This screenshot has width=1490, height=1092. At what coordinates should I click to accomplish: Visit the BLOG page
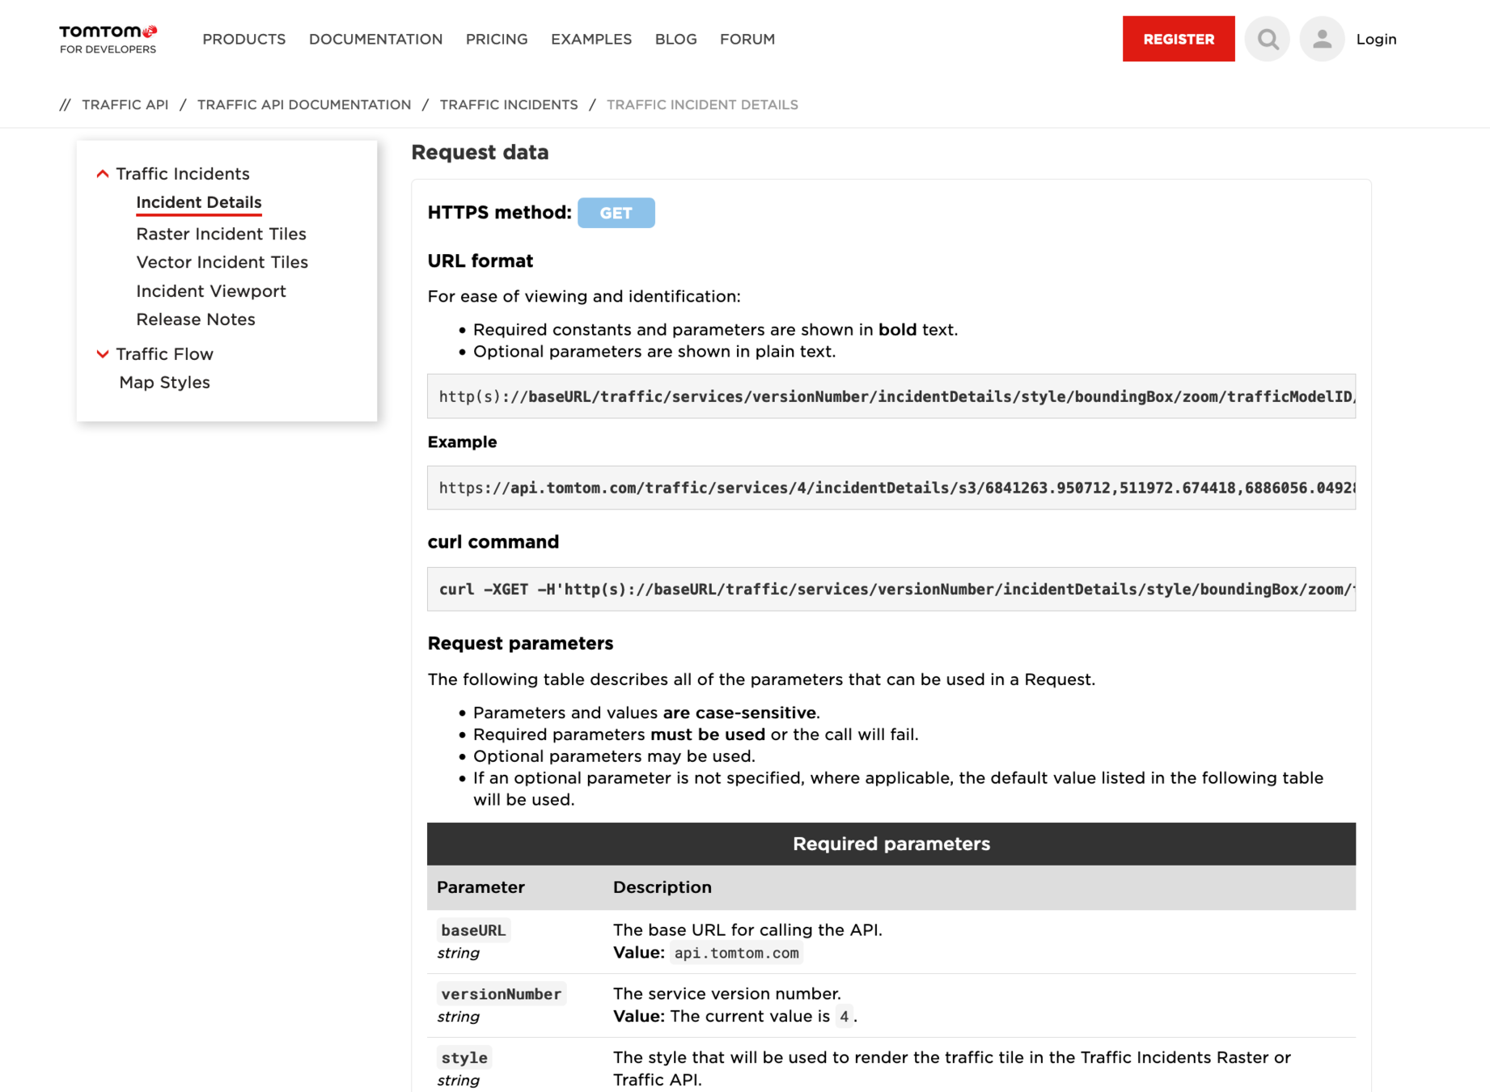(x=676, y=39)
